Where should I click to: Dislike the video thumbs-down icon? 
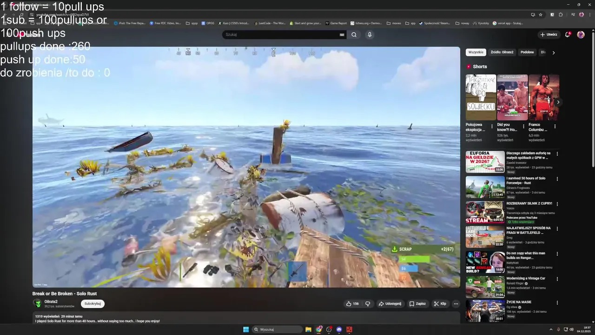[x=368, y=304]
